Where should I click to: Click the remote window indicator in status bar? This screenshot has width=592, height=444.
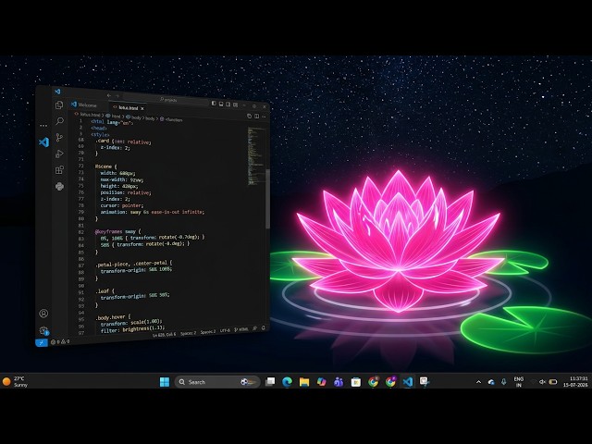[x=42, y=343]
